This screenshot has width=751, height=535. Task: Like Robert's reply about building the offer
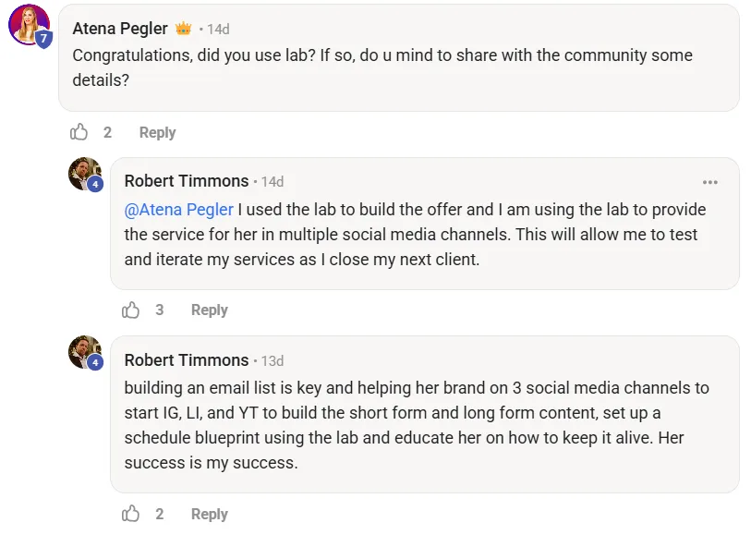tap(131, 310)
